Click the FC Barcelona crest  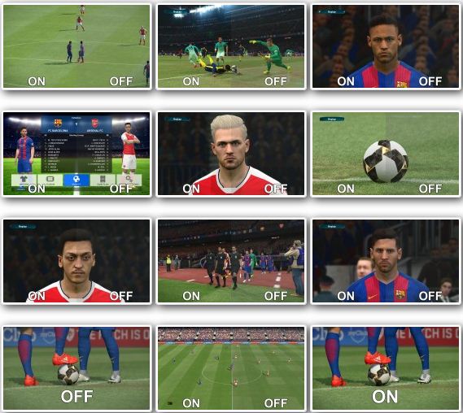pos(58,123)
